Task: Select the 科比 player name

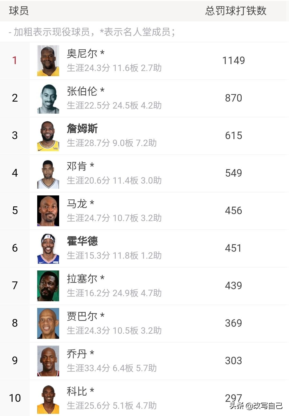Action: (x=77, y=391)
